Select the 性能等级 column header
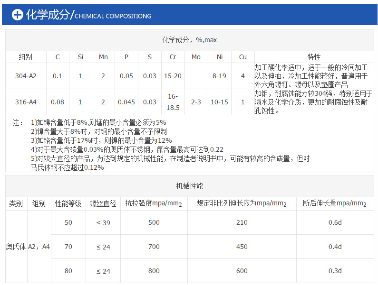This screenshot has width=378, height=285. point(68,203)
